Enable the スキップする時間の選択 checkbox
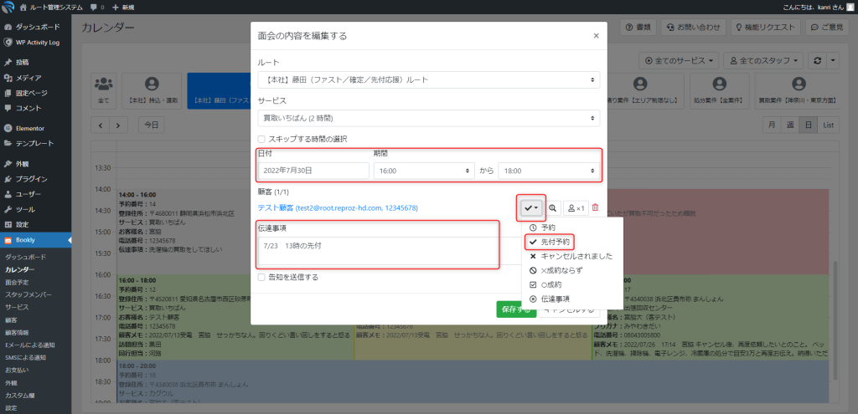 click(262, 139)
